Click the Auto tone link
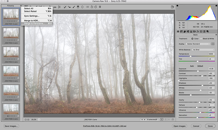This screenshot has width=218, height=130. pyautogui.click(x=192, y=66)
